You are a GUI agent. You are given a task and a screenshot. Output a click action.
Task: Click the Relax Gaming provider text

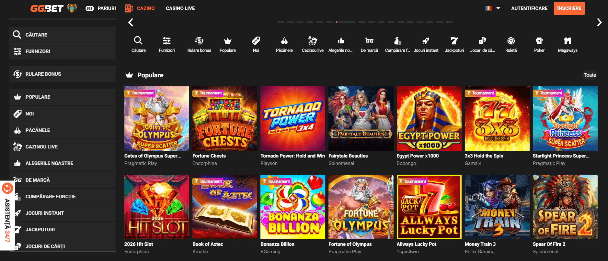pyautogui.click(x=479, y=252)
